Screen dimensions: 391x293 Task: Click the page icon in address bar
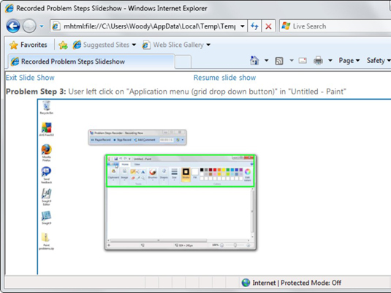click(56, 26)
